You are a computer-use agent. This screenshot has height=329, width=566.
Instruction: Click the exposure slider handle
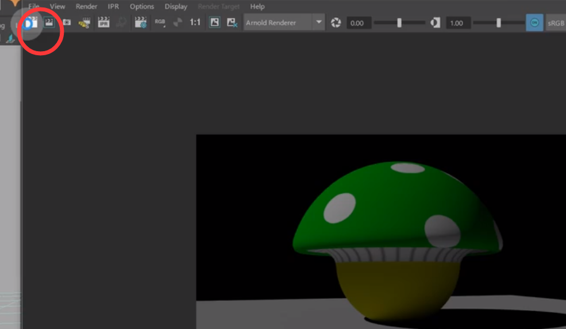point(399,22)
